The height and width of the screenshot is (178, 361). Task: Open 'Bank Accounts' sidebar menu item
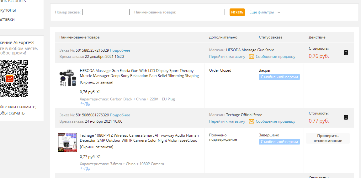pos(13,1)
